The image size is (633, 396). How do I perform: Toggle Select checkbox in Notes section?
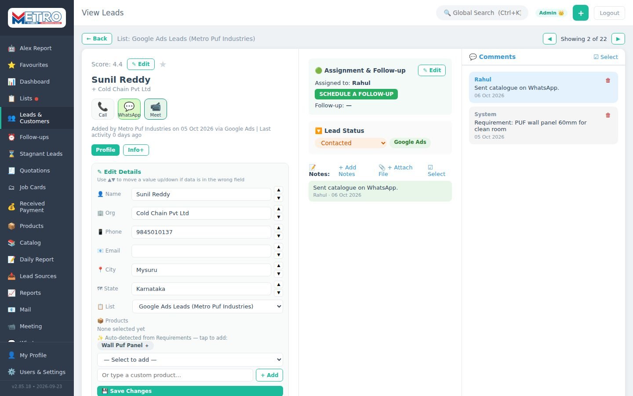[437, 171]
